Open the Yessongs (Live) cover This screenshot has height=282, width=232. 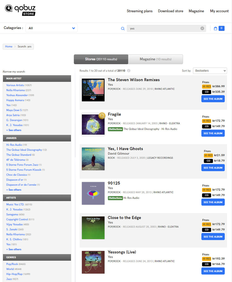coord(93,262)
